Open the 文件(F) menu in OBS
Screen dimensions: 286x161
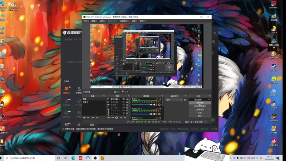pyautogui.click(x=86, y=21)
